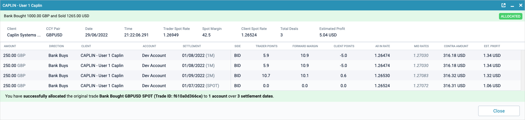Click the CLIENT column header

[86, 46]
